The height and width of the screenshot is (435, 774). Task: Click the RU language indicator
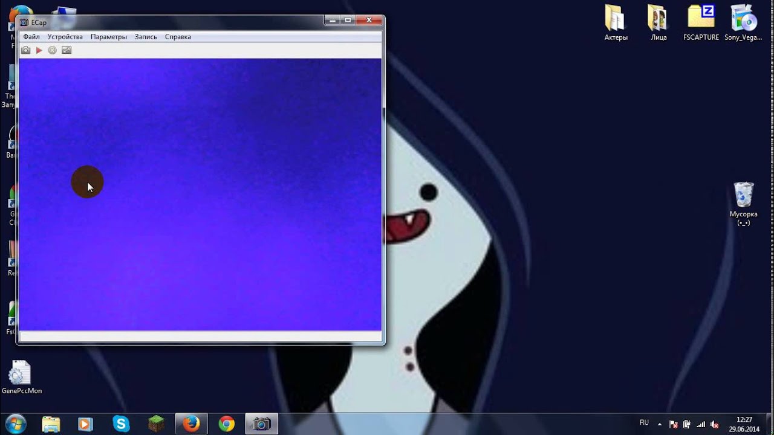pos(644,422)
